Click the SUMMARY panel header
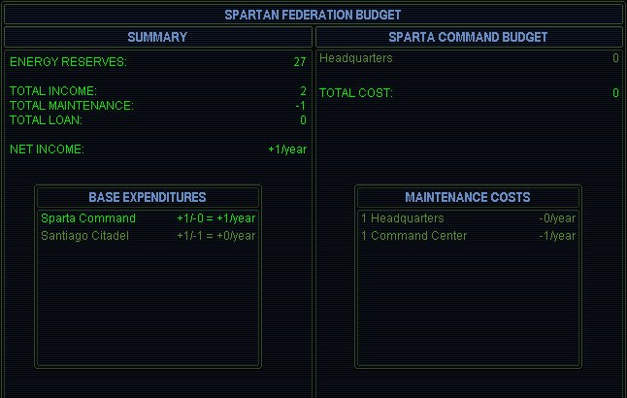Image resolution: width=627 pixels, height=398 pixels. coord(157,37)
